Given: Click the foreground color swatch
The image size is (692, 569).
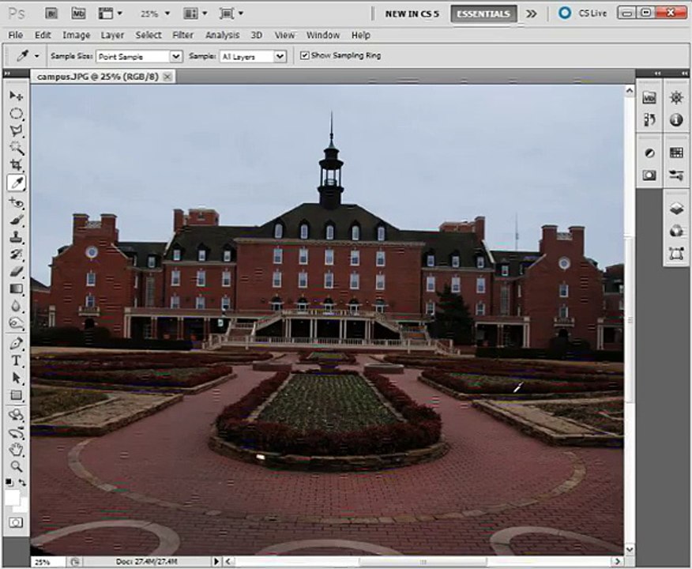Looking at the screenshot, I should (12, 498).
